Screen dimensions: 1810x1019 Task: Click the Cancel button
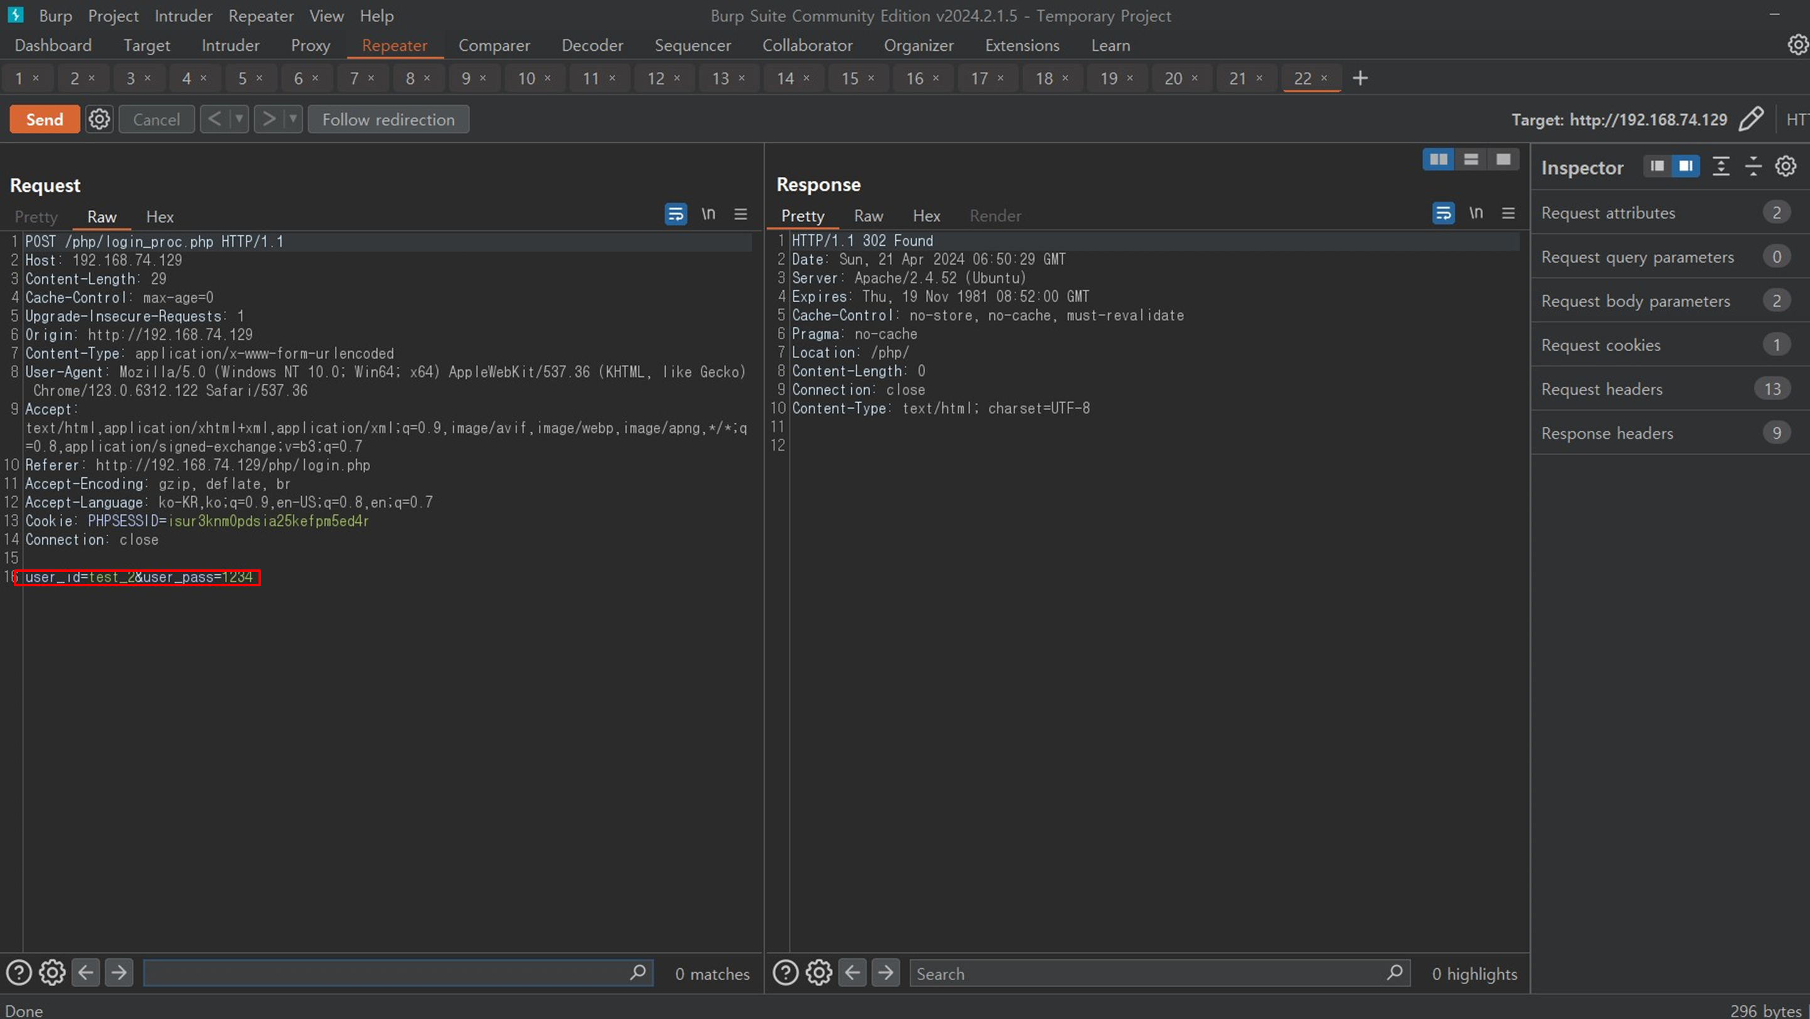(x=157, y=119)
